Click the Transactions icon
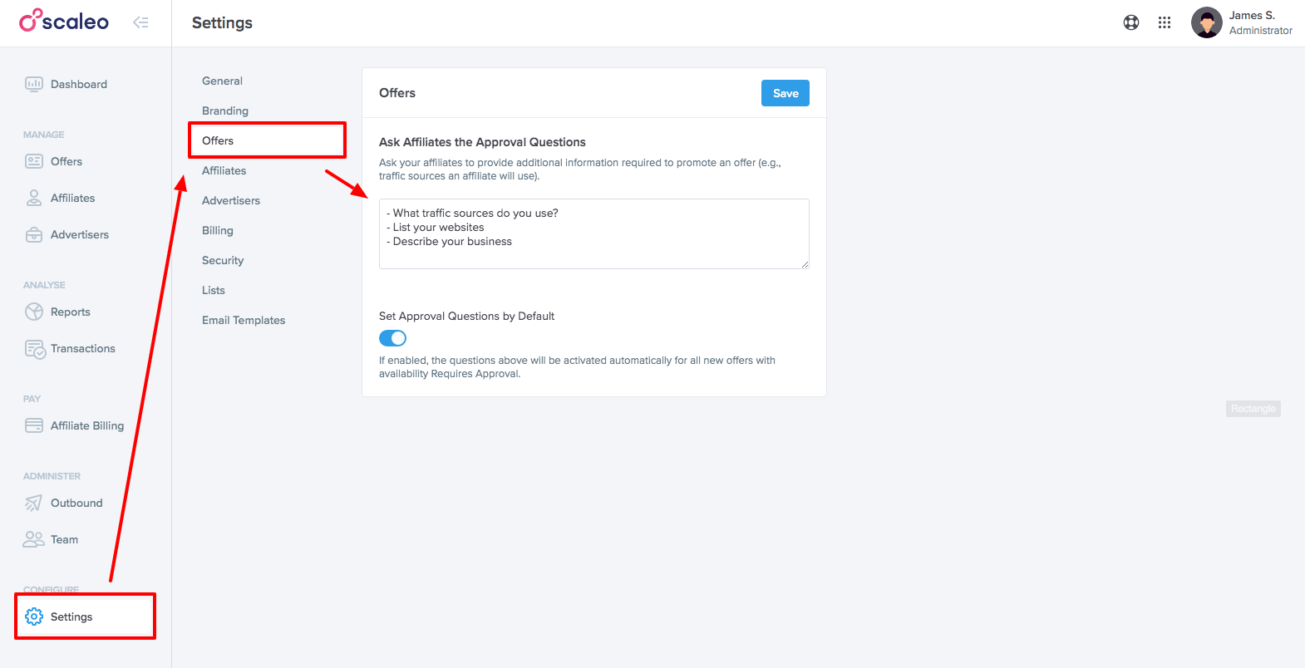This screenshot has width=1305, height=668. 35,349
